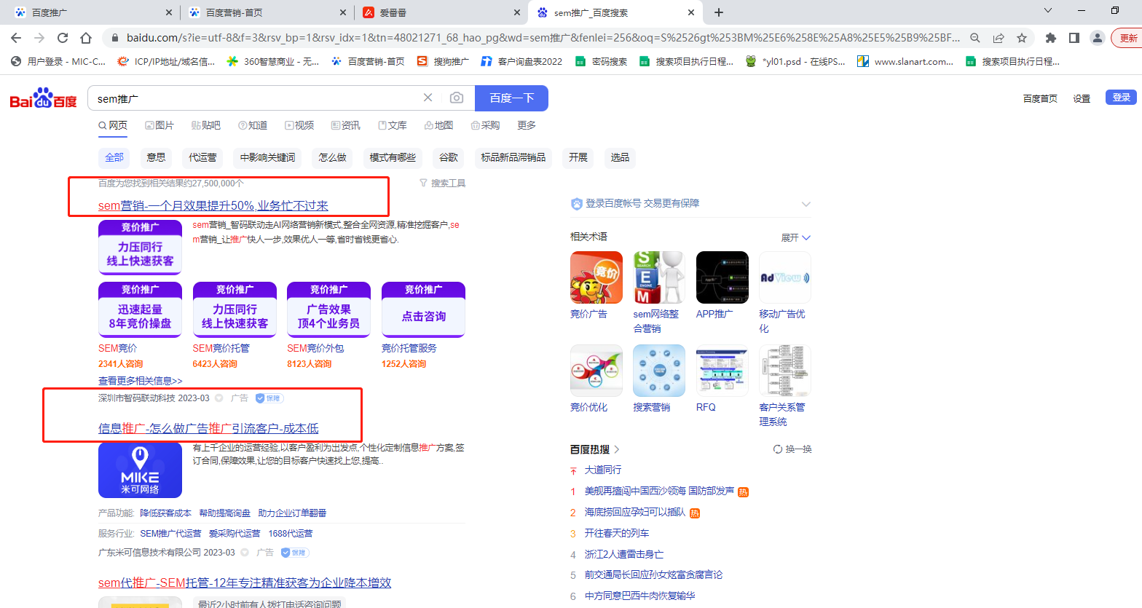Screen dimensions: 1142x608
Task: Click the Baidu logo
Action: pyautogui.click(x=43, y=98)
